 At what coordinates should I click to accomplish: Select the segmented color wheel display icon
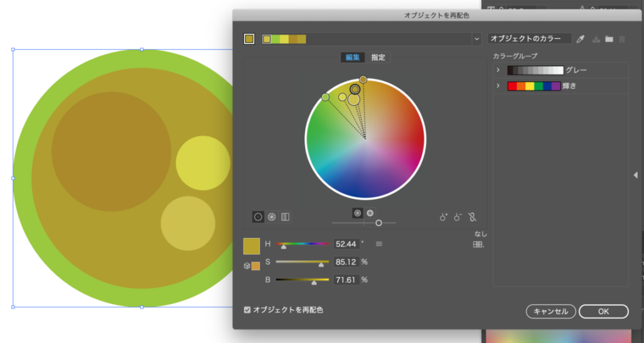(x=272, y=216)
